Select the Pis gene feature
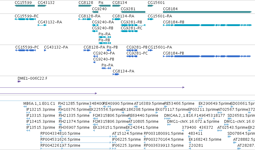Screen dimensions: 255x150 point(105,6)
